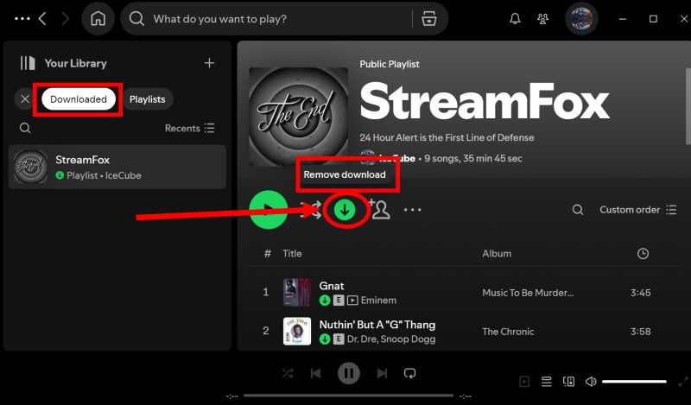This screenshot has height=405, width=691.
Task: Search within Your Library
Action: click(25, 129)
